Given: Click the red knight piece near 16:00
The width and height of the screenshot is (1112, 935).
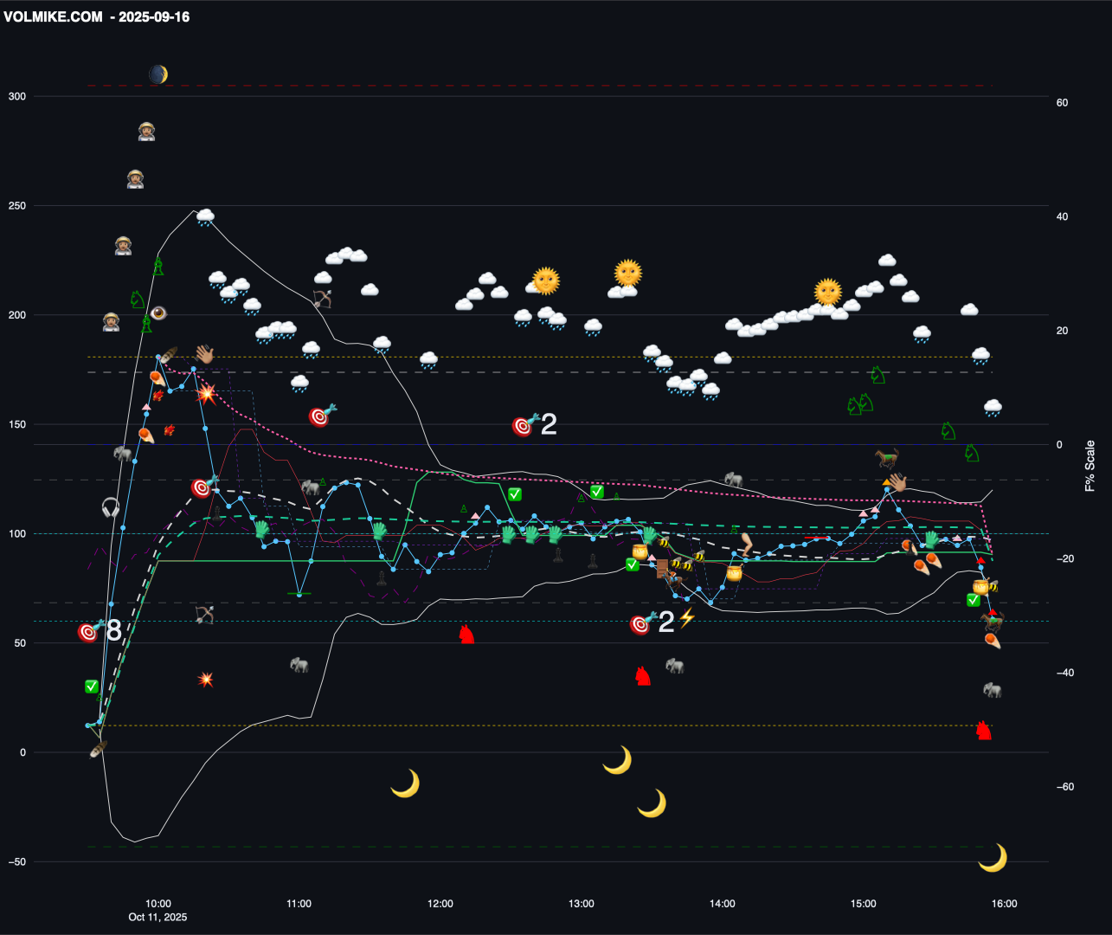Looking at the screenshot, I should (x=984, y=730).
